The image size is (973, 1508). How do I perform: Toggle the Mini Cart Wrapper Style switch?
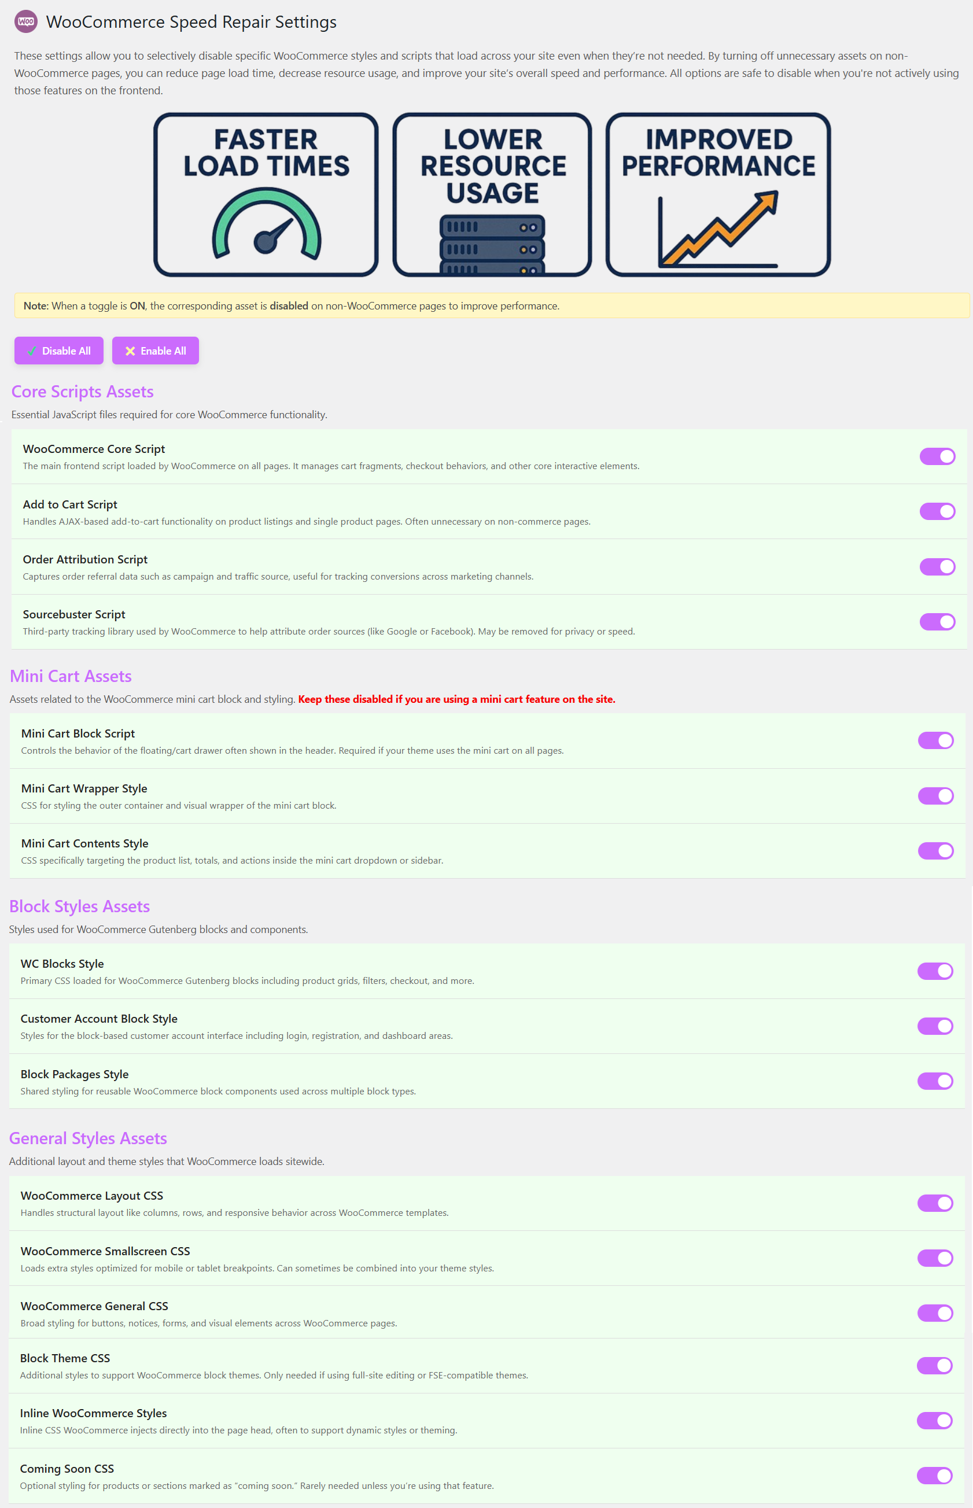point(936,796)
